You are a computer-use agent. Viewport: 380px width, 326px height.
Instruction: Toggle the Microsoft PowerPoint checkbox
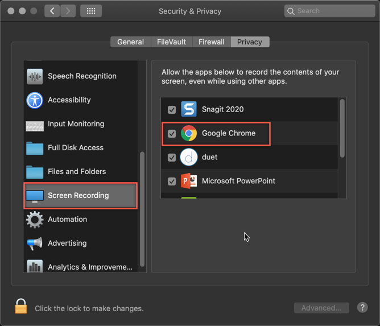click(x=172, y=181)
